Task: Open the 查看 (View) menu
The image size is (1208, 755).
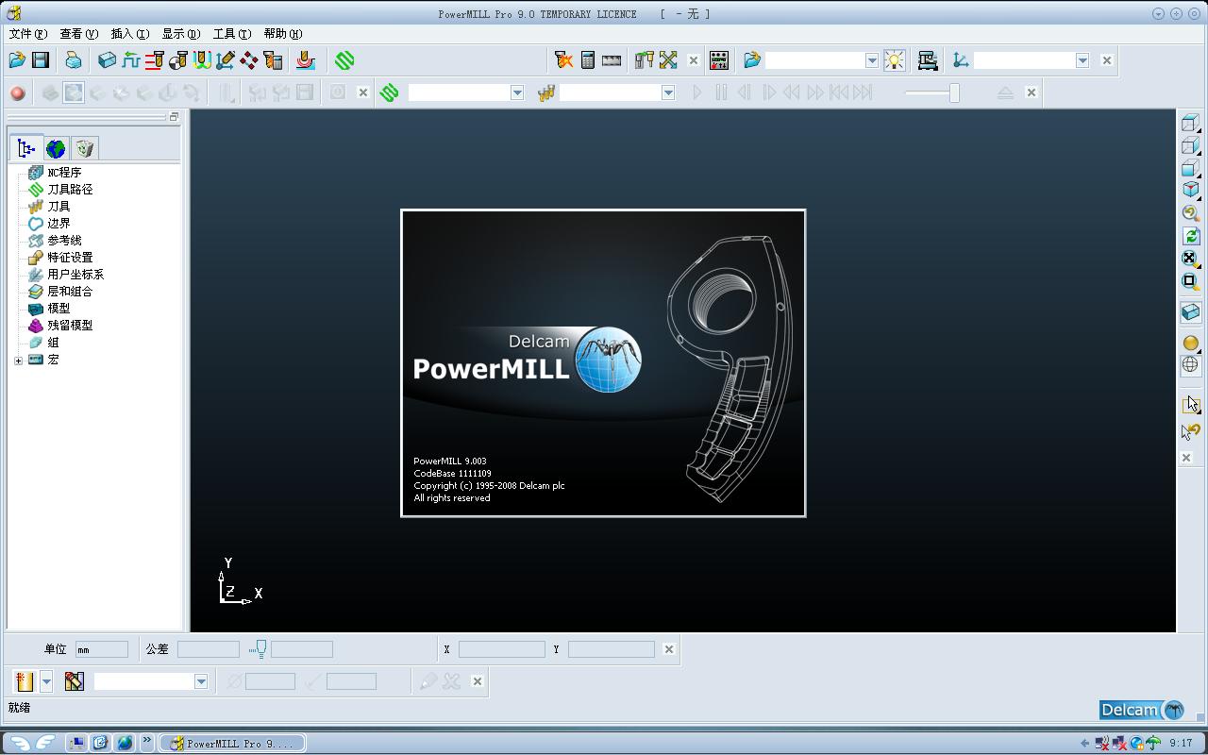Action: coord(78,34)
